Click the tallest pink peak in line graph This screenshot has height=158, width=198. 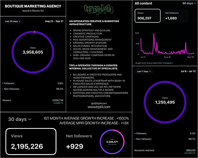[154, 34]
